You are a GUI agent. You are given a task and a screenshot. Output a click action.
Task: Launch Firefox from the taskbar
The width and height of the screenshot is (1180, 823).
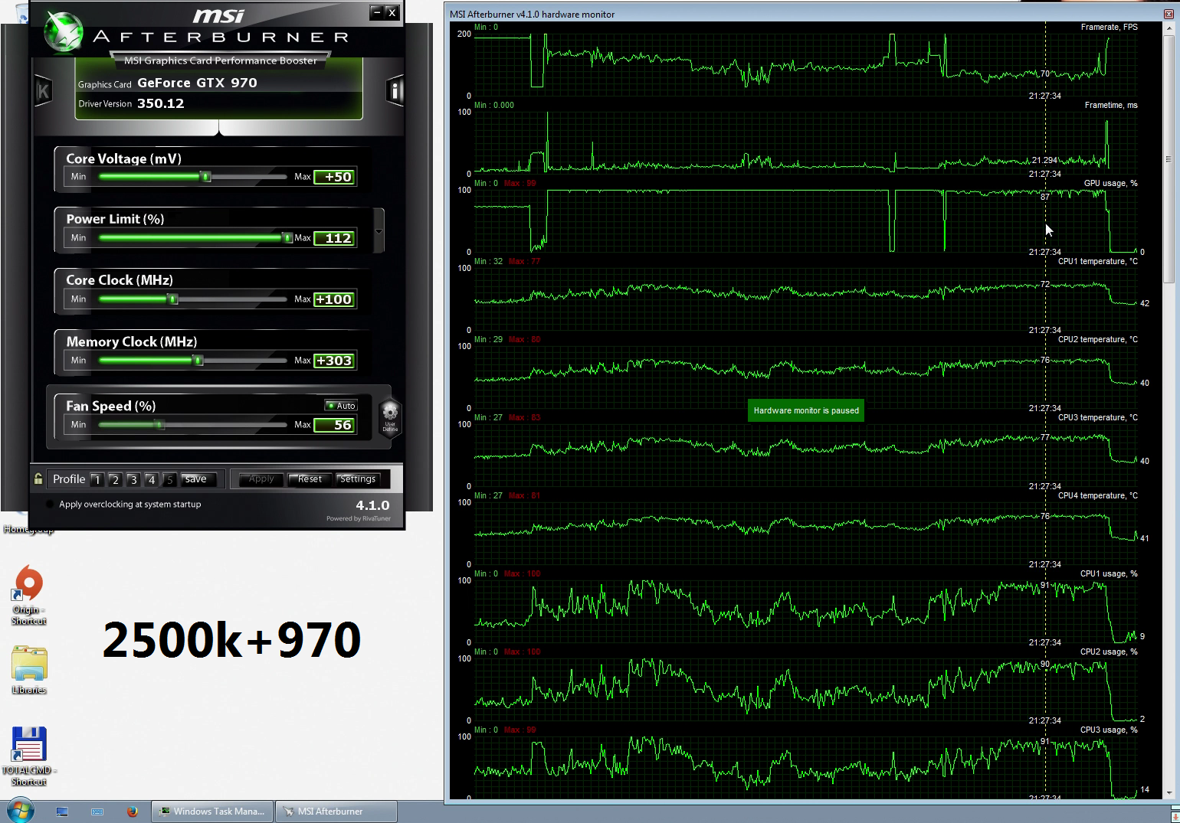[132, 812]
